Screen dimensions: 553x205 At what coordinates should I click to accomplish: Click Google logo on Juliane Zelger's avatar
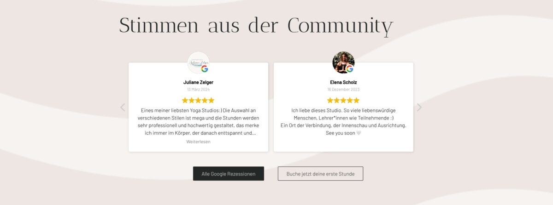[x=205, y=69]
